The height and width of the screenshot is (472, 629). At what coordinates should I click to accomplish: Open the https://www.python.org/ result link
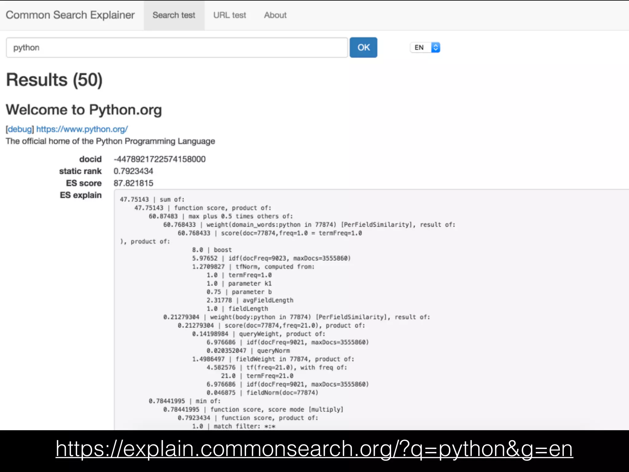pos(82,129)
